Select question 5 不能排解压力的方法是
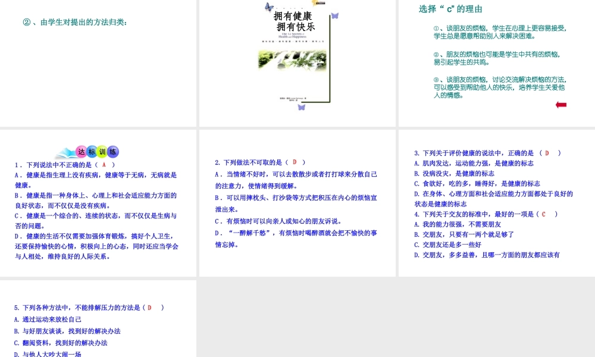This screenshot has width=595, height=357. click(89, 308)
